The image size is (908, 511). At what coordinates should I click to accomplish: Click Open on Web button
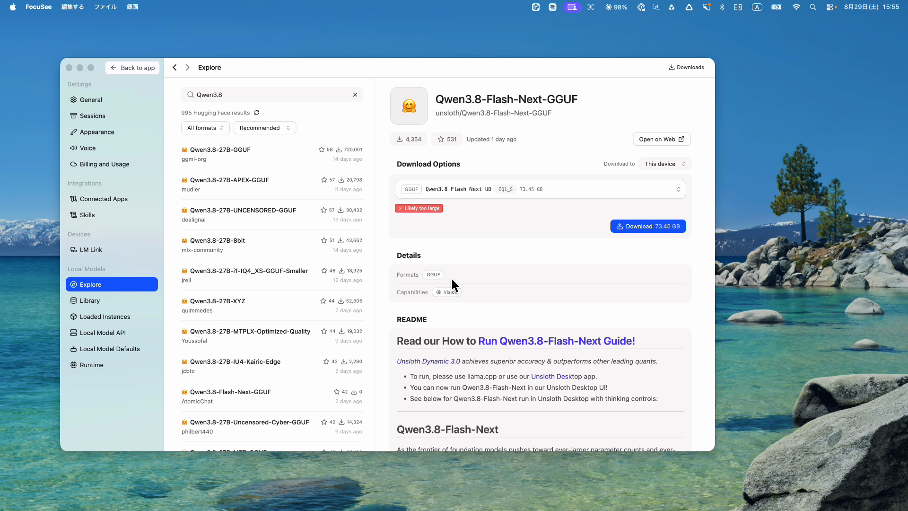(662, 139)
